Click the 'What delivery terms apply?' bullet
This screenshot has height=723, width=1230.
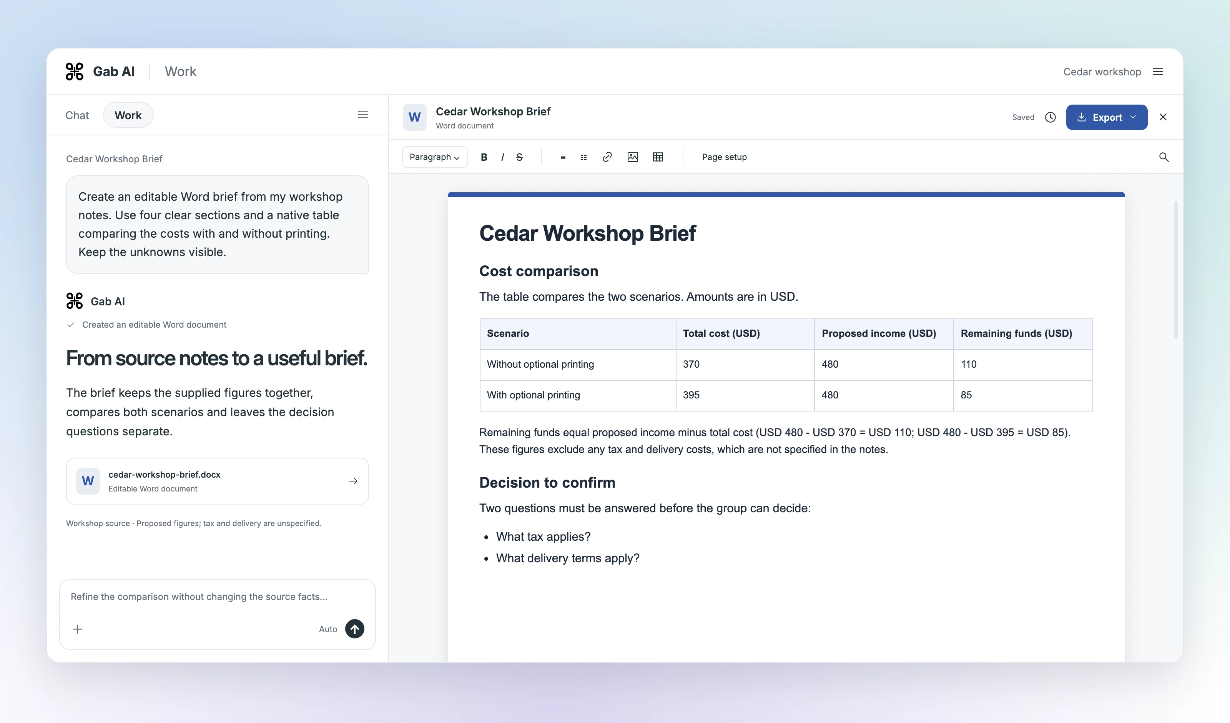point(567,558)
